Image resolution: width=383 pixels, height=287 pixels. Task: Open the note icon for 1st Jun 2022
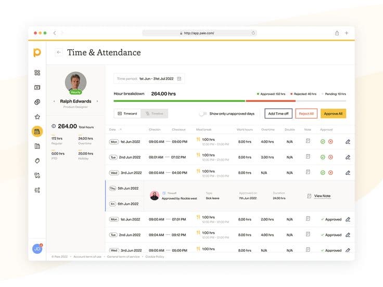pos(308,141)
